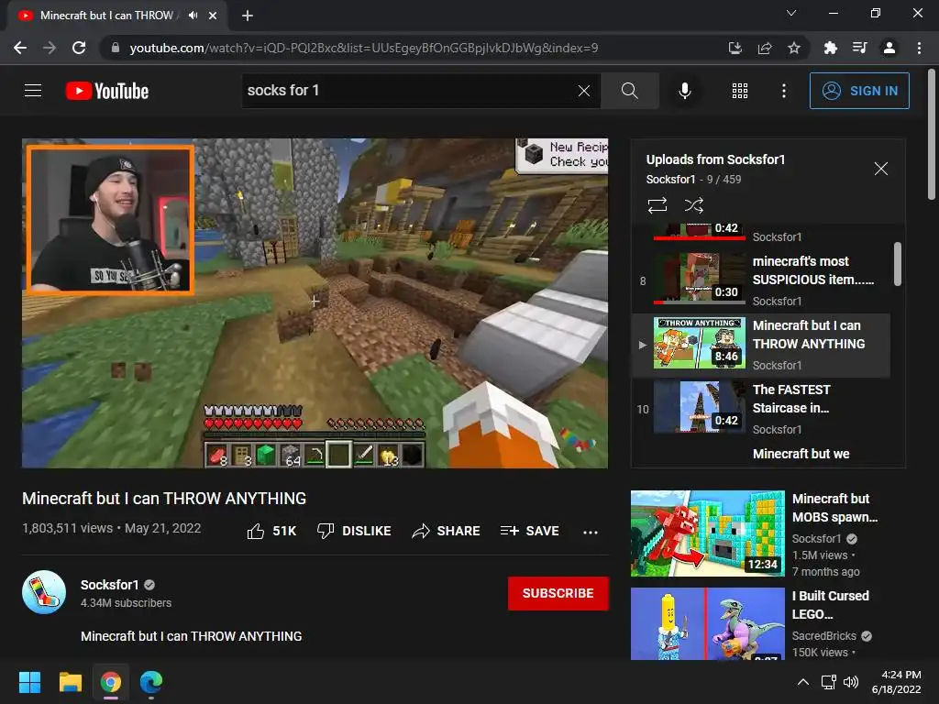Click the page vertical scrollbar
Image resolution: width=939 pixels, height=704 pixels.
pyautogui.click(x=932, y=135)
